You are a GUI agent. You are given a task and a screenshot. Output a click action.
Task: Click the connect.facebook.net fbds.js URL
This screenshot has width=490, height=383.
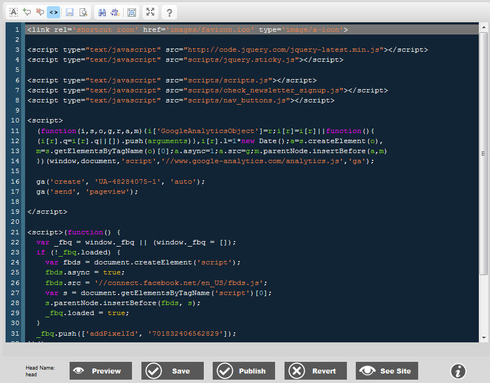(179, 283)
